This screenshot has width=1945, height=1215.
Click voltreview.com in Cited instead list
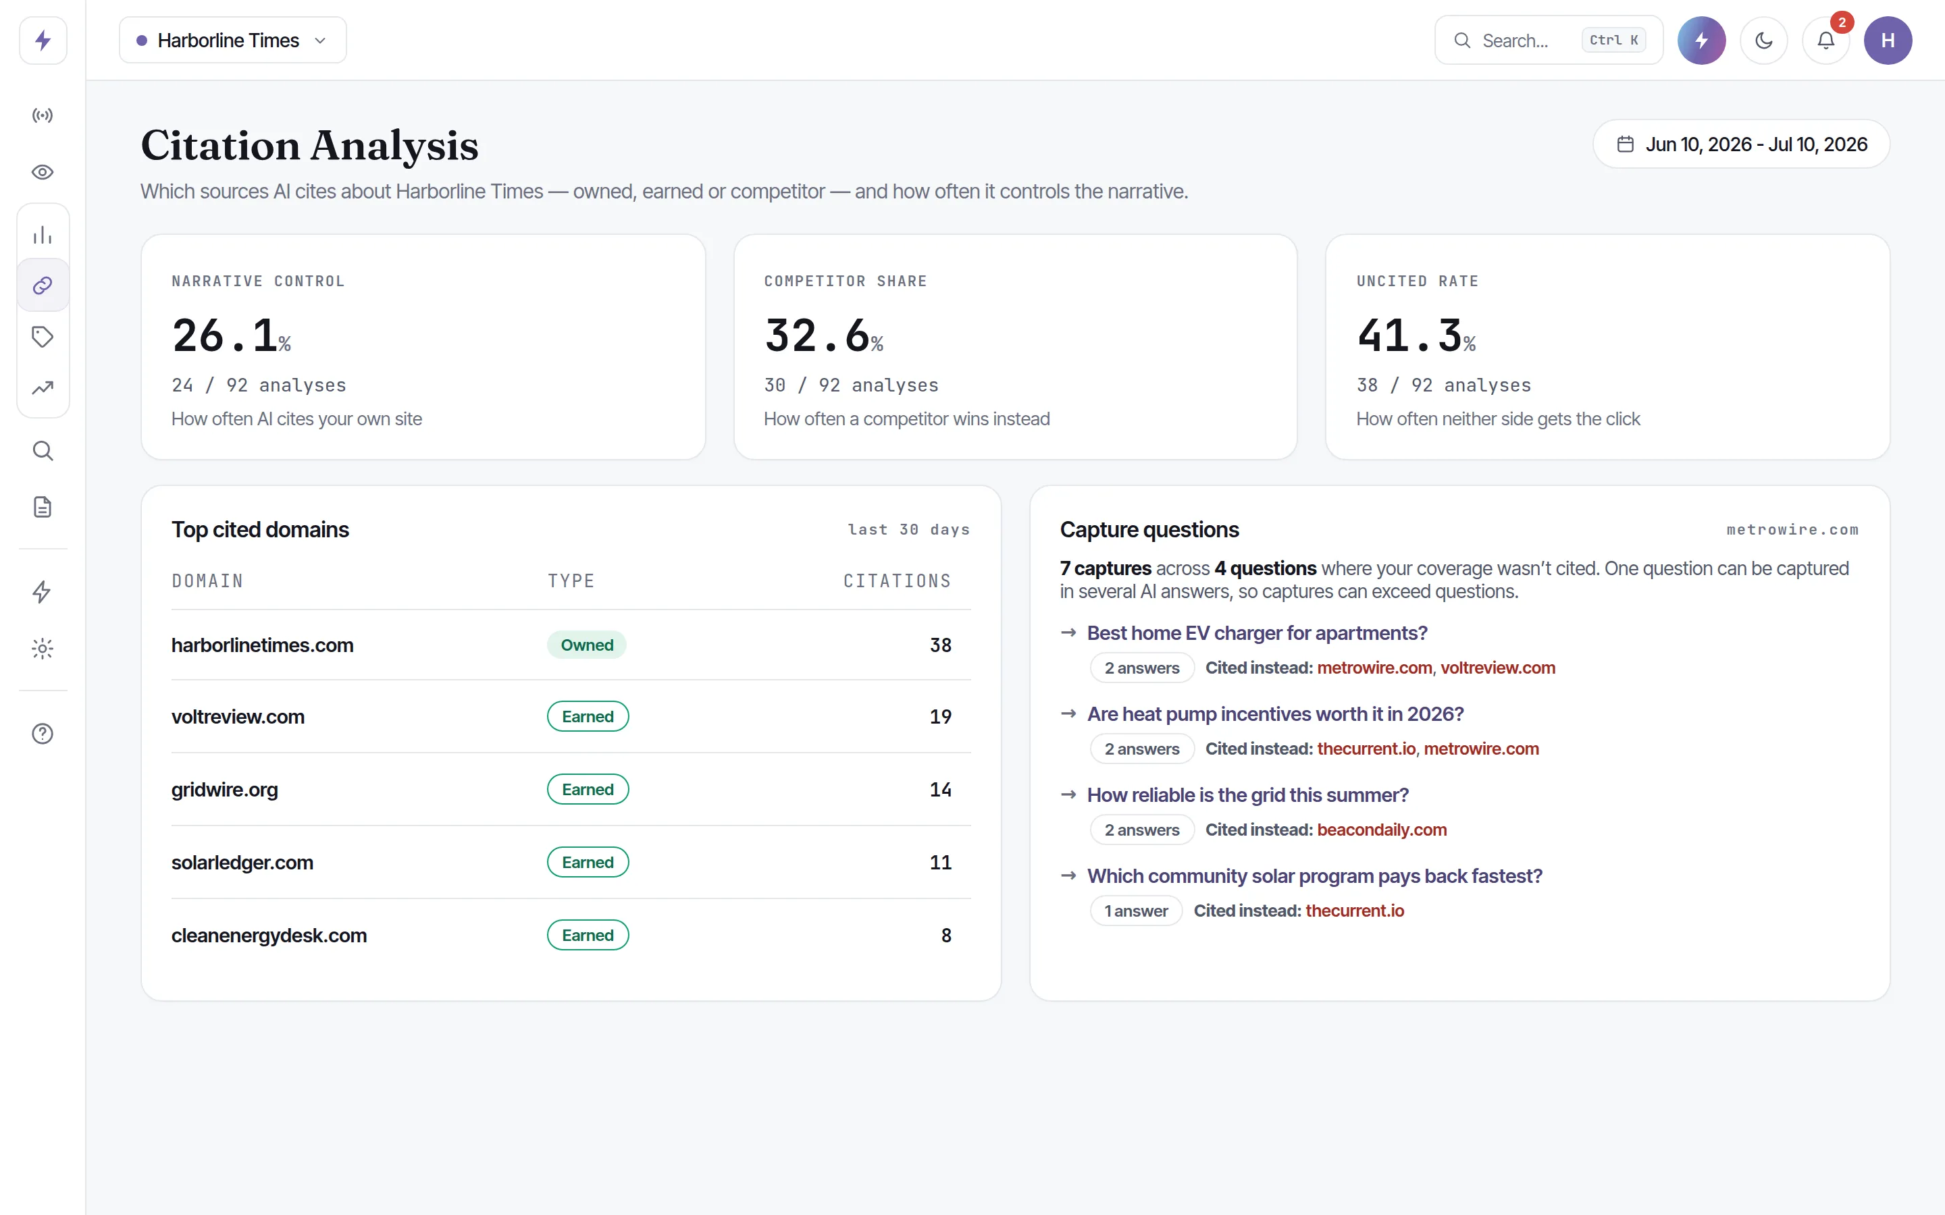point(1497,668)
